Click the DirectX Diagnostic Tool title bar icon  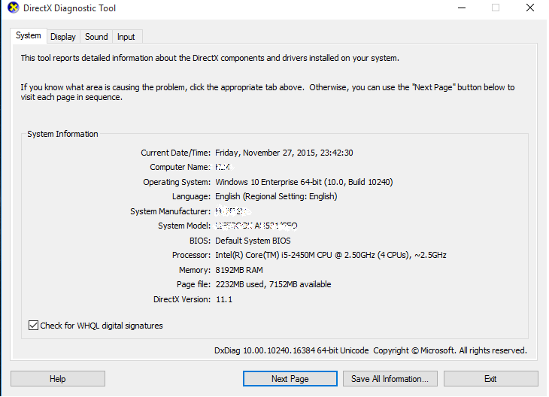pos(13,8)
